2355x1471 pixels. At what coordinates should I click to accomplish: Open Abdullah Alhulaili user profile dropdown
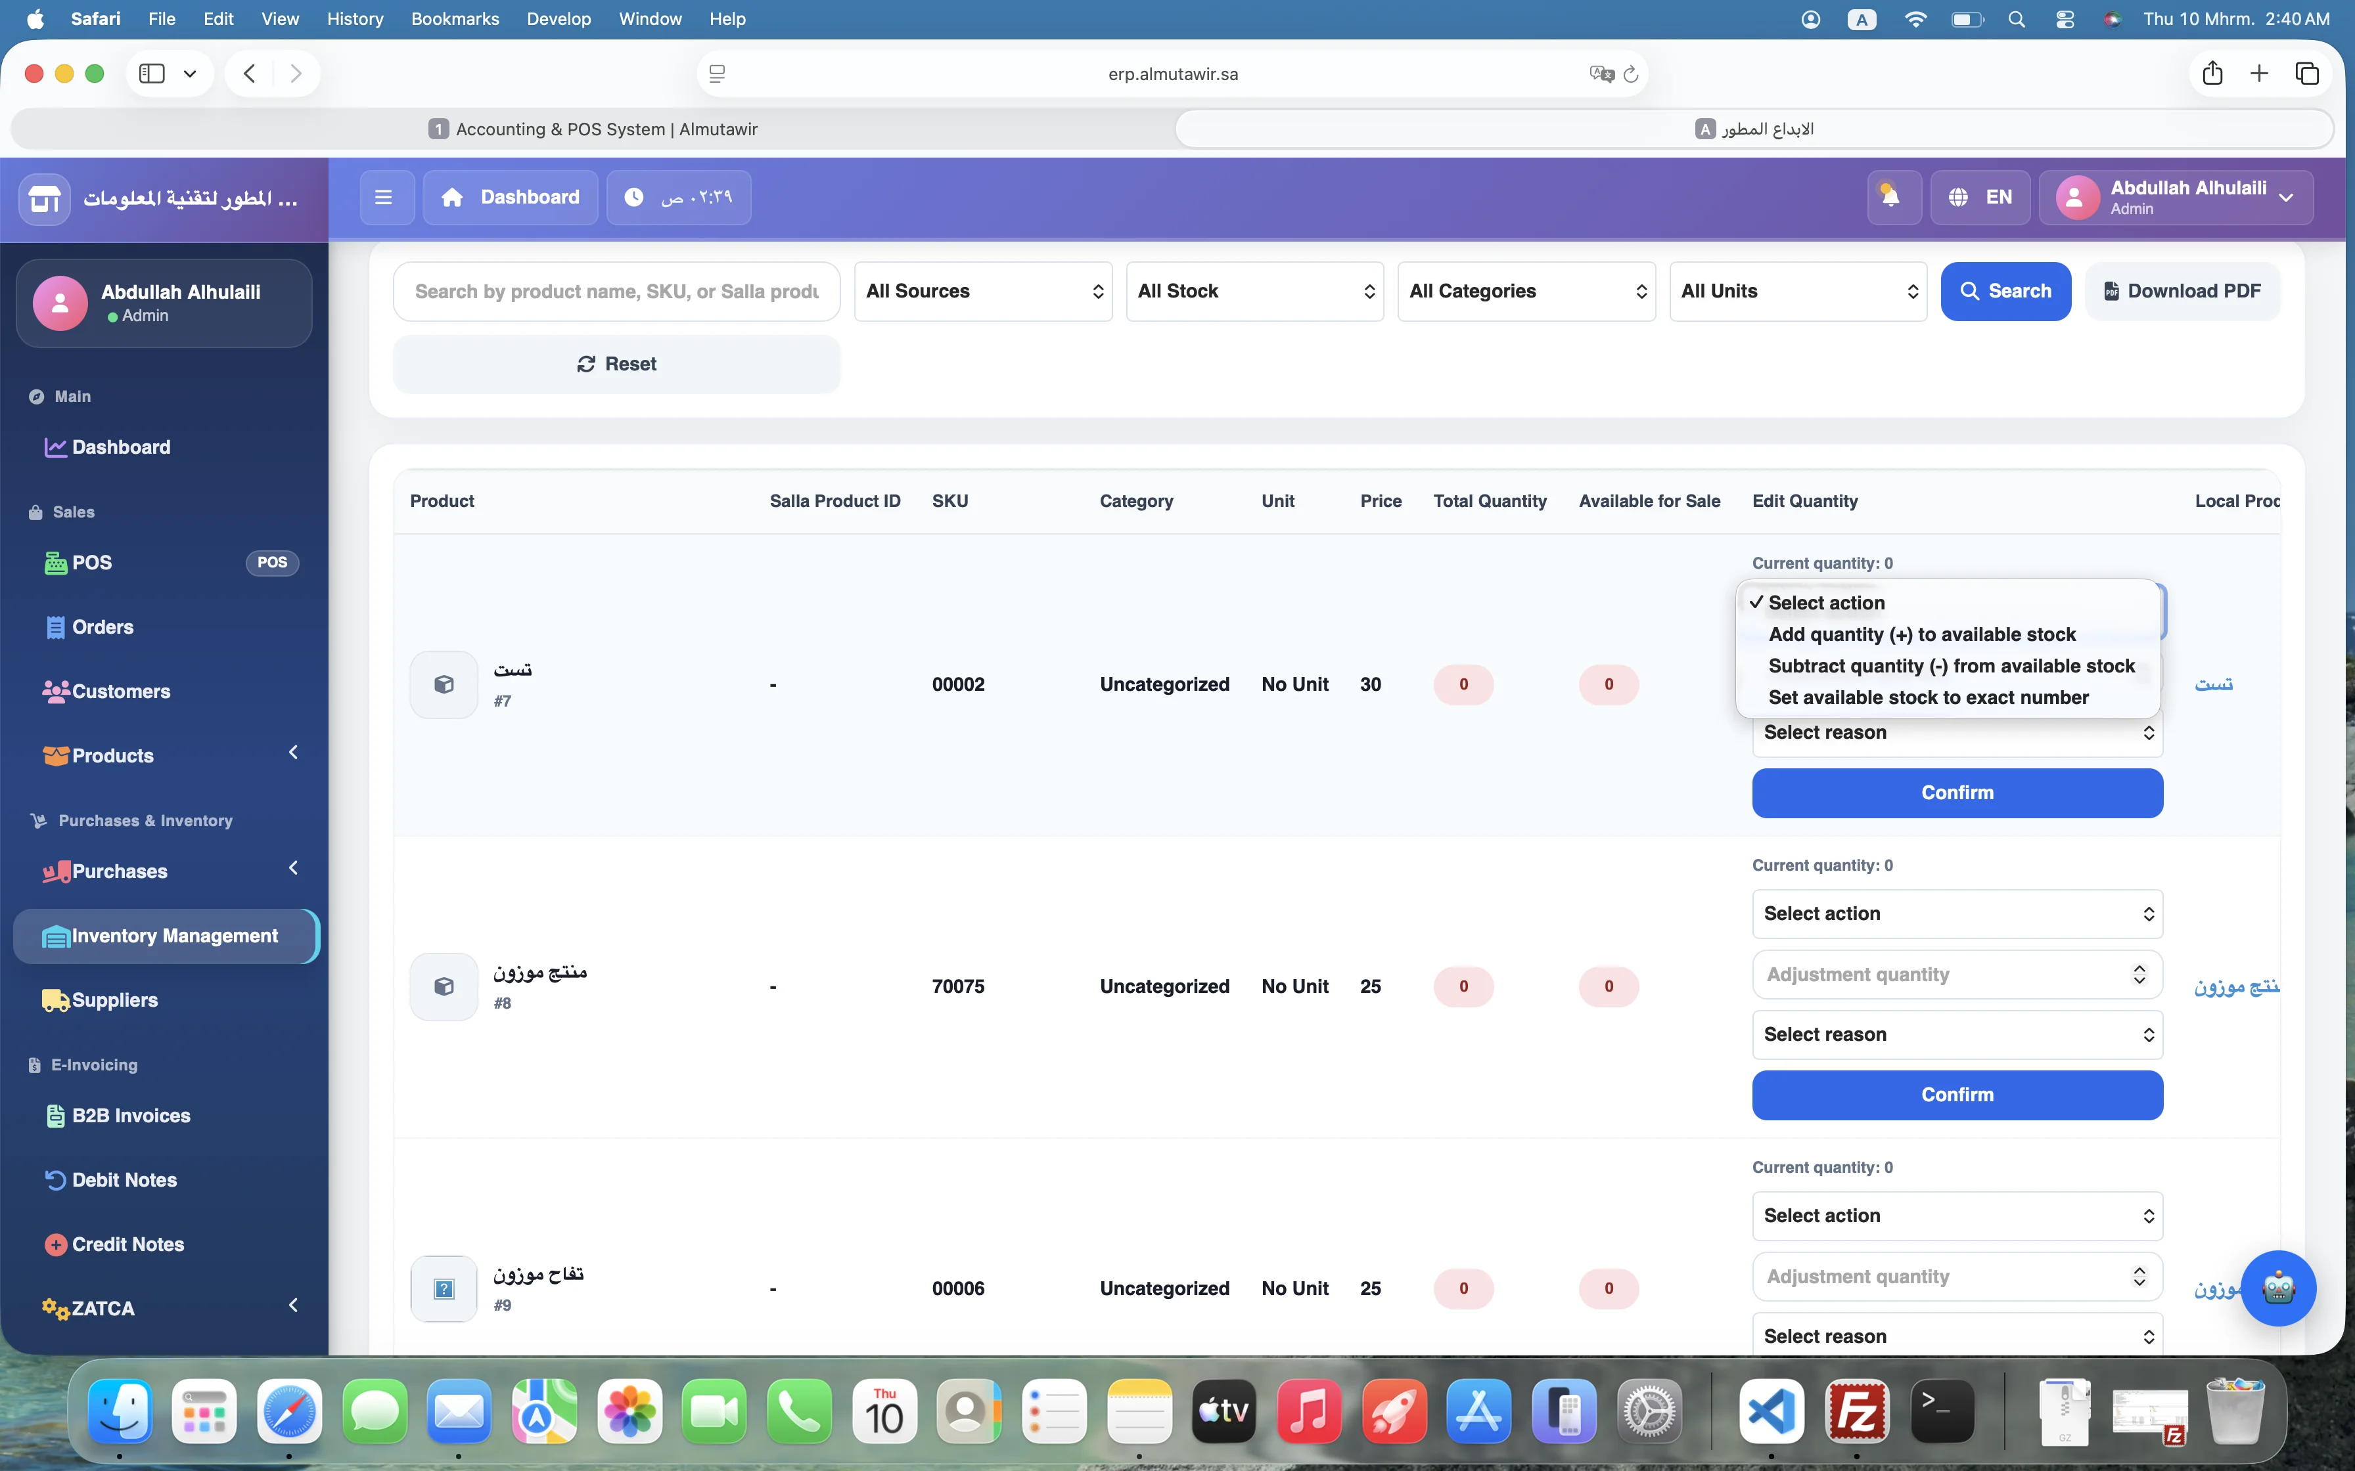tap(2176, 198)
